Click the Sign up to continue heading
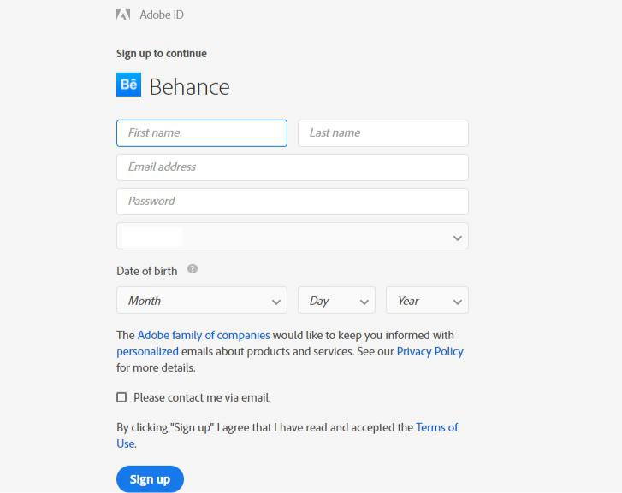 tap(162, 54)
